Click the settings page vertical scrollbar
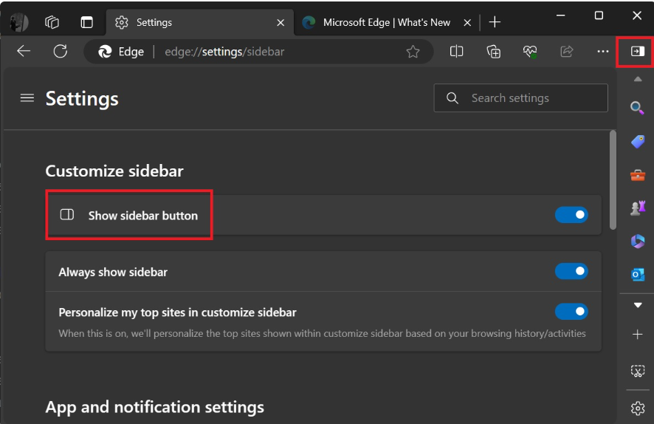654x424 pixels. [613, 179]
